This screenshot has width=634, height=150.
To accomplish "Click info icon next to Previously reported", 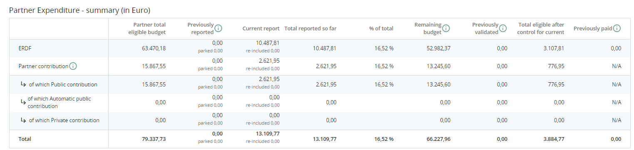I will click(x=218, y=28).
